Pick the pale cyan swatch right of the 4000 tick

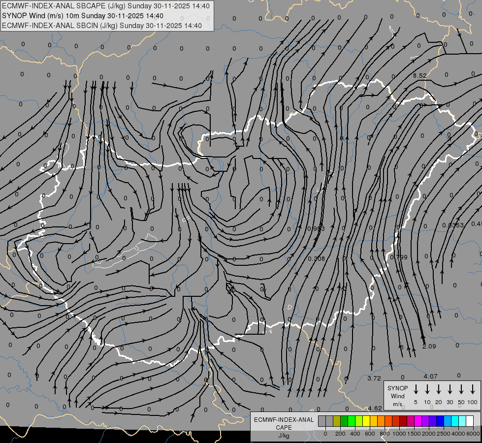coord(462,421)
